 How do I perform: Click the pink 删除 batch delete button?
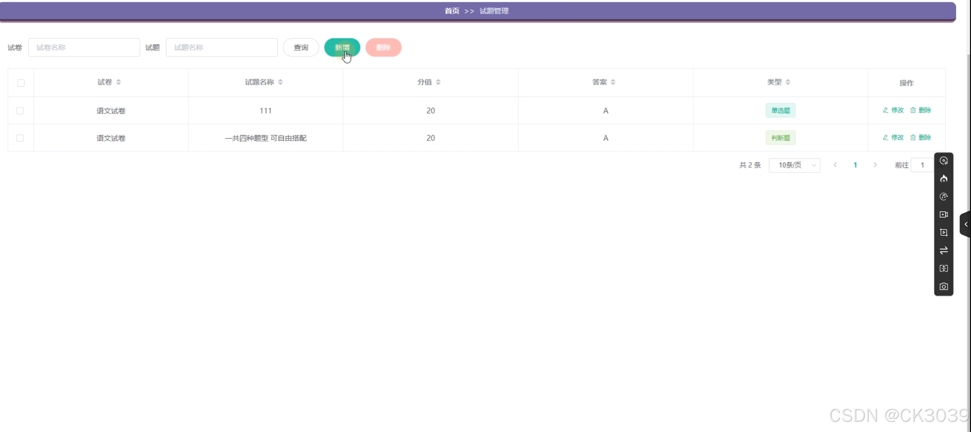click(383, 48)
